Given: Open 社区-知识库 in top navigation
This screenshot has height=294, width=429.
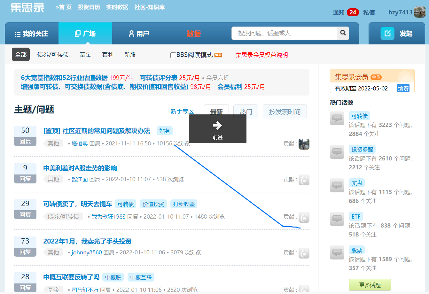Looking at the screenshot, I should 149,7.
